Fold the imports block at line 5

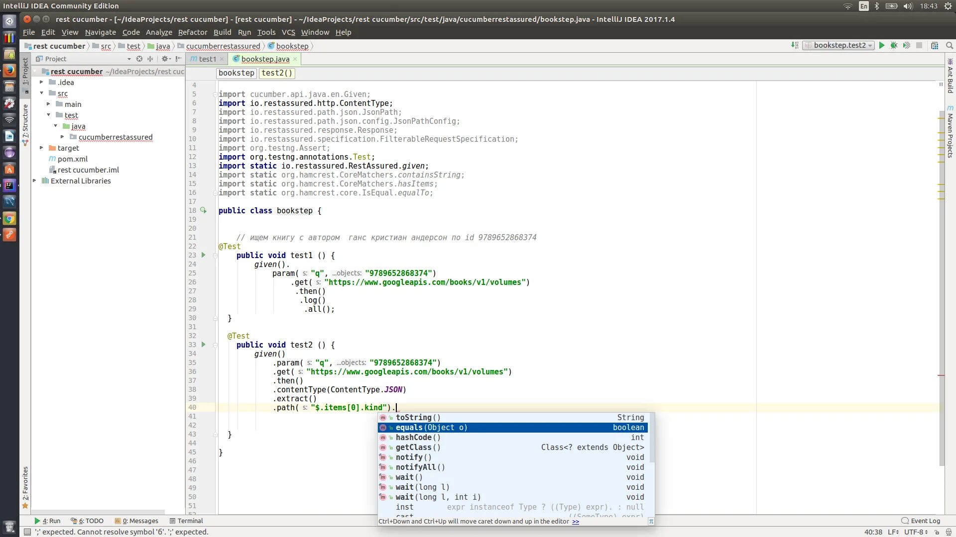pos(215,94)
